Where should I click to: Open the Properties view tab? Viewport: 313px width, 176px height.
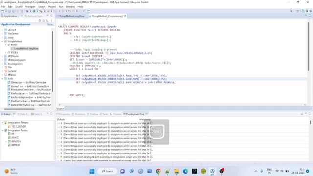tap(64, 114)
